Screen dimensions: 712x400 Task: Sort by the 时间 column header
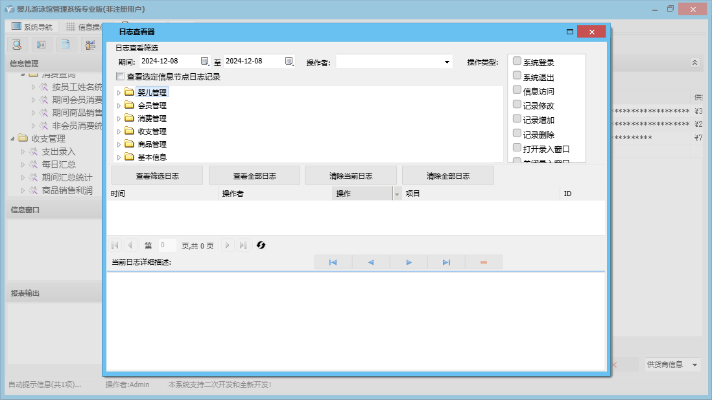[163, 194]
